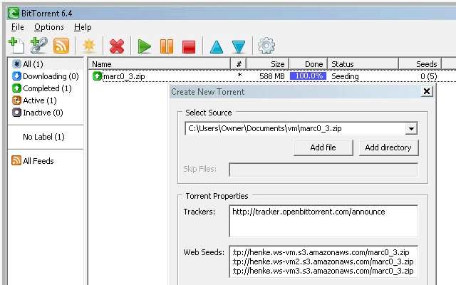
Task: Click the BitTorrent logo in the title bar
Action: pos(14,14)
